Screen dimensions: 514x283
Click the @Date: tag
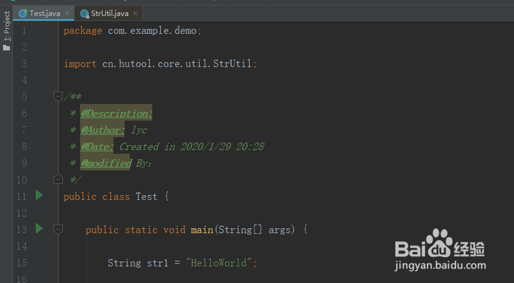tap(97, 147)
